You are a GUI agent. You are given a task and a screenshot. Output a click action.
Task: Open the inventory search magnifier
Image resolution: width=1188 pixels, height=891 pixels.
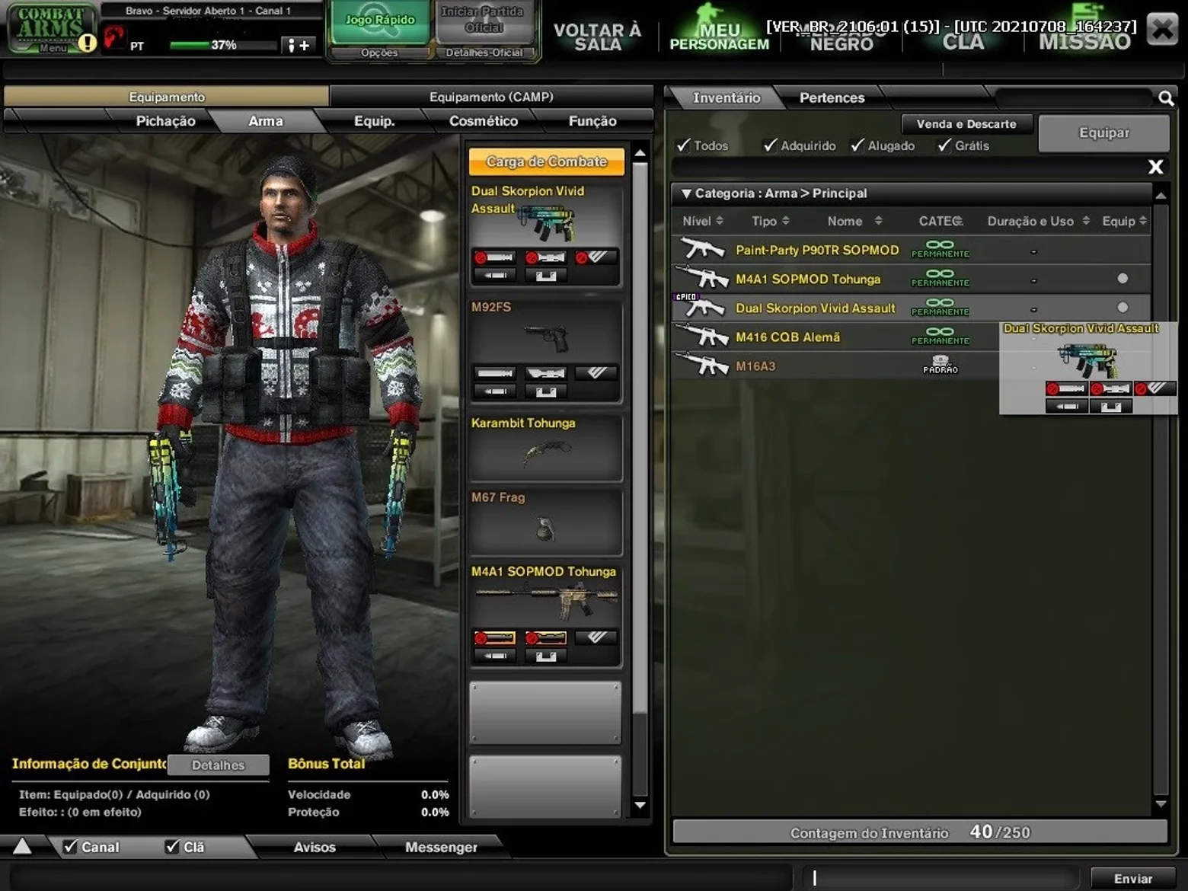tap(1166, 98)
